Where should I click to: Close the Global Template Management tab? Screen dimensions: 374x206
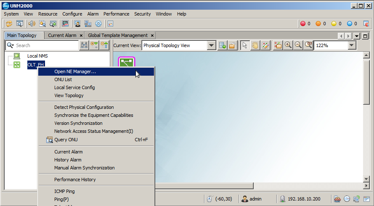[x=152, y=36]
